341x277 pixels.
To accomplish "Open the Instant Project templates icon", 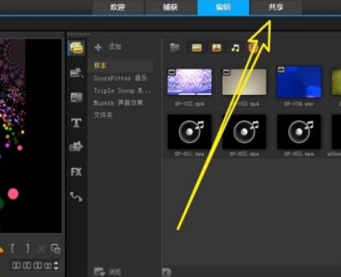I will 76,73.
